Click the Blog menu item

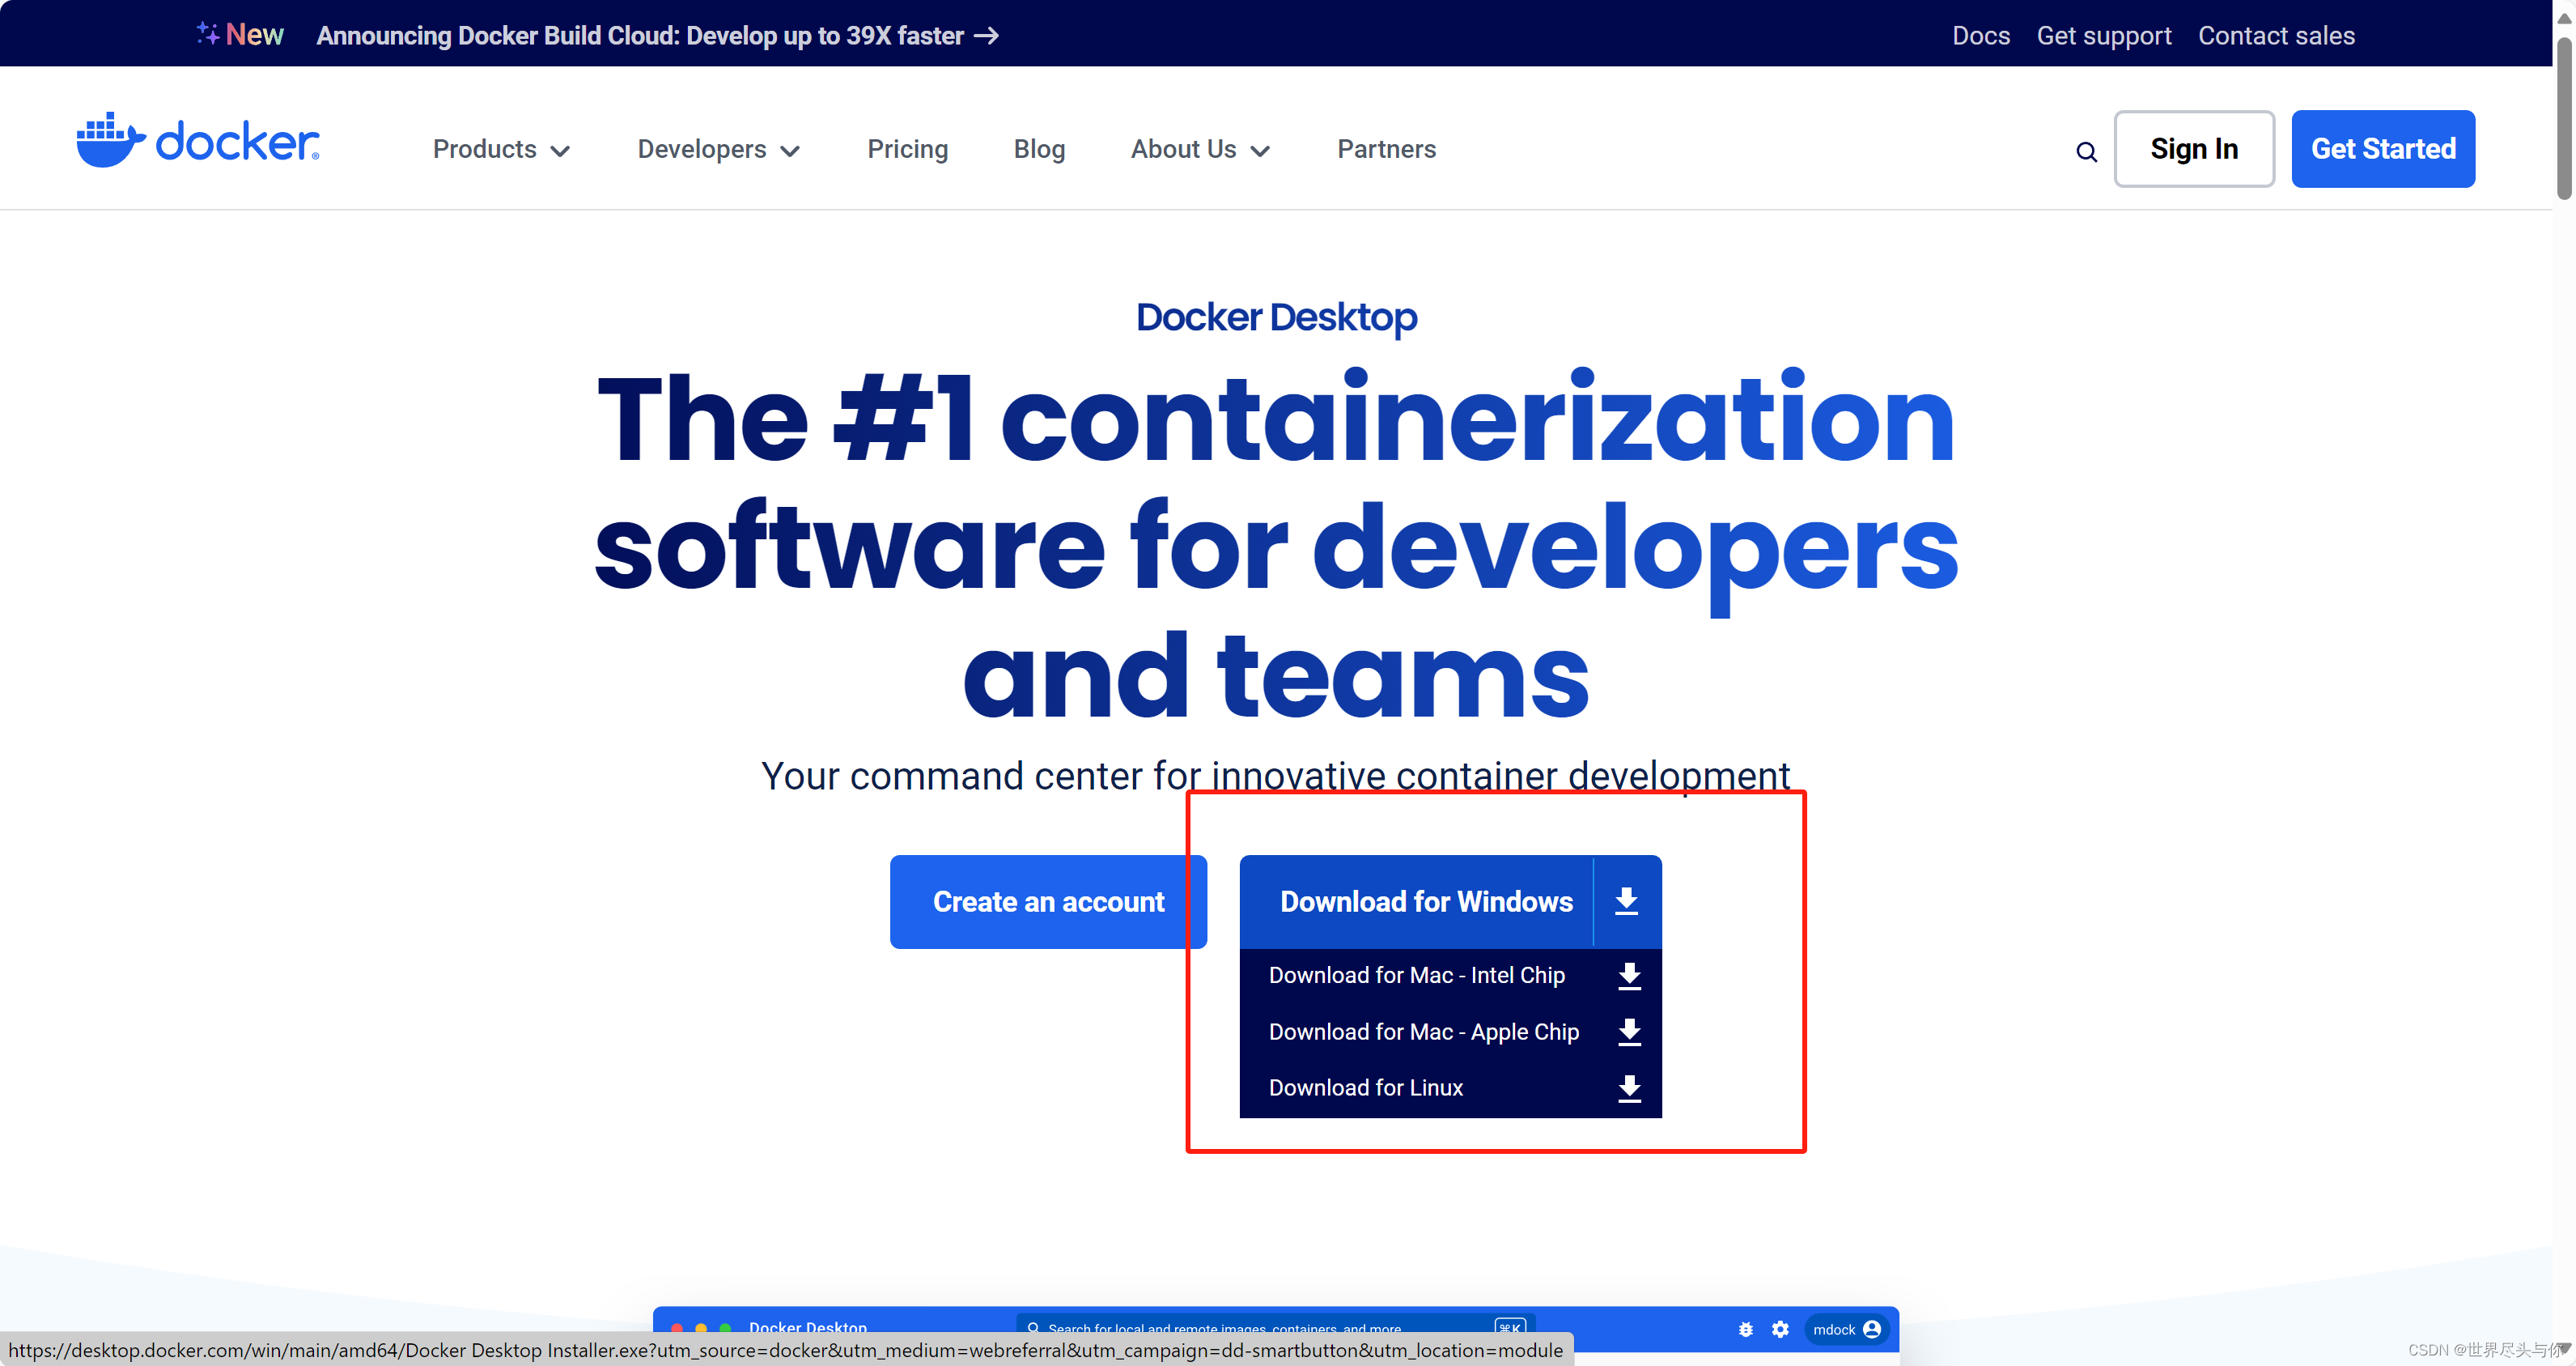(x=1039, y=150)
